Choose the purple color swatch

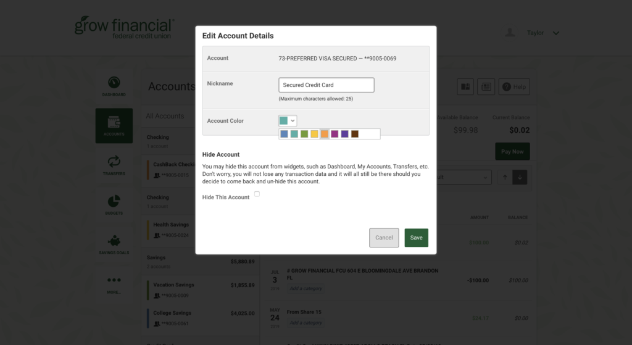[344, 134]
